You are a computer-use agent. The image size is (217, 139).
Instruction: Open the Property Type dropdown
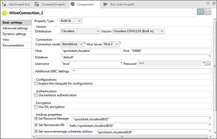click(71, 21)
